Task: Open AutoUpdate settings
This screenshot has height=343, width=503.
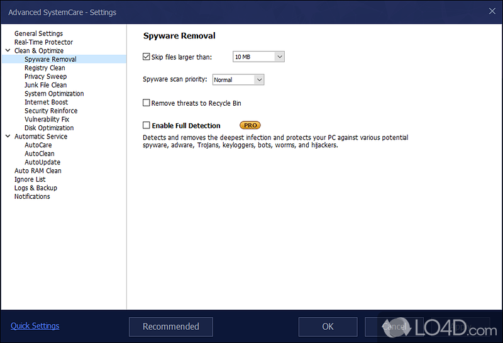Action: [42, 162]
